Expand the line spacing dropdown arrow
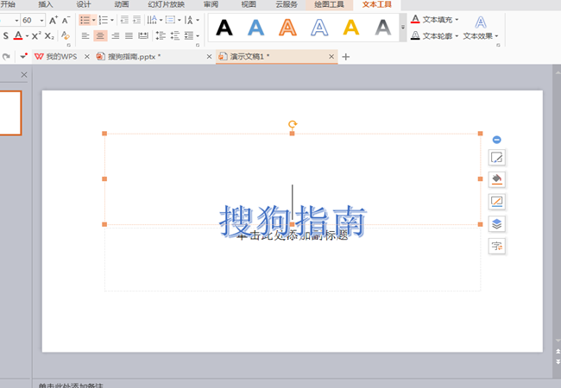The image size is (561, 388). click(198, 35)
